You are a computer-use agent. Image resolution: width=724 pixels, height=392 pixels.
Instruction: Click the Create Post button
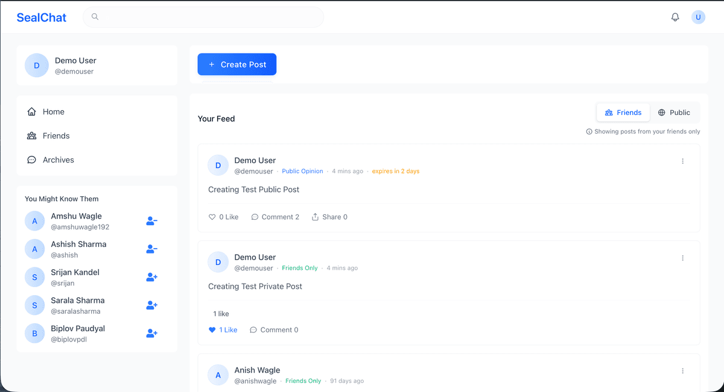(237, 64)
